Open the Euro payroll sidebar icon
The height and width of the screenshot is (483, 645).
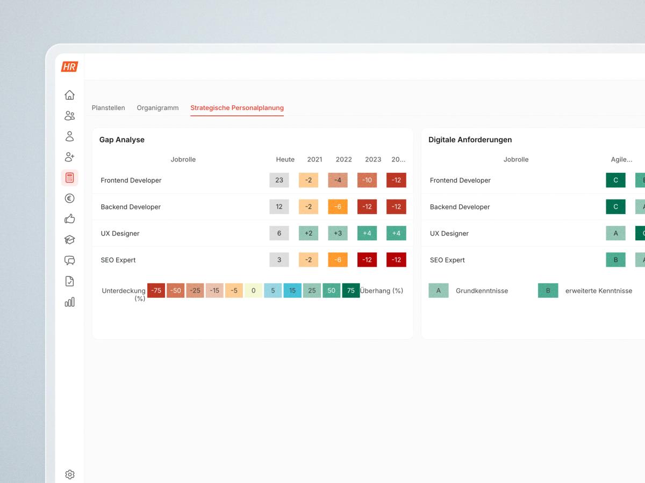69,198
